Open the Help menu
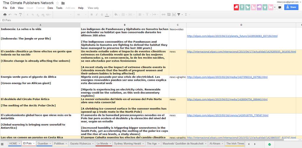 [x=81, y=8]
